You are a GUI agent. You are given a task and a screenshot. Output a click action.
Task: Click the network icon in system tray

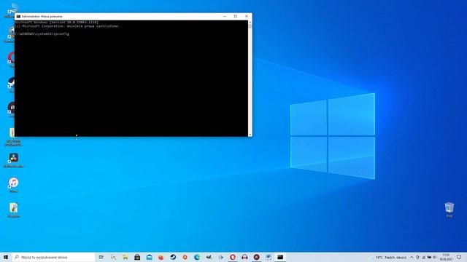point(423,257)
